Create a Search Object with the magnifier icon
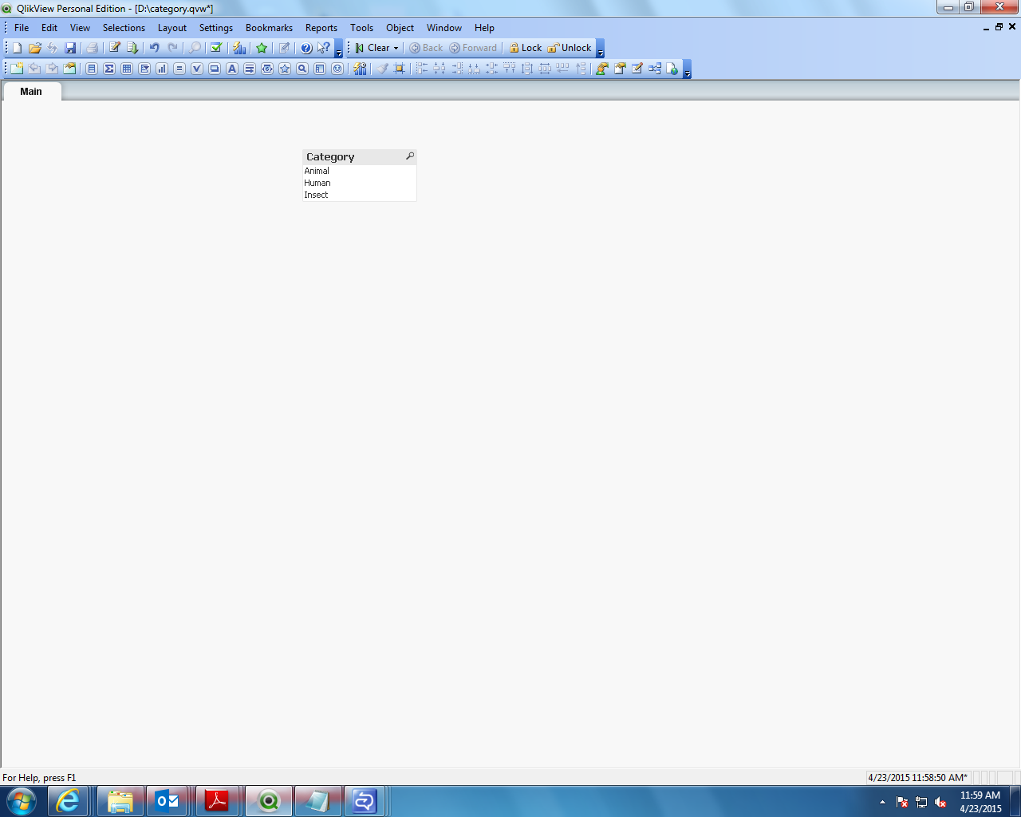This screenshot has height=817, width=1021. click(302, 69)
